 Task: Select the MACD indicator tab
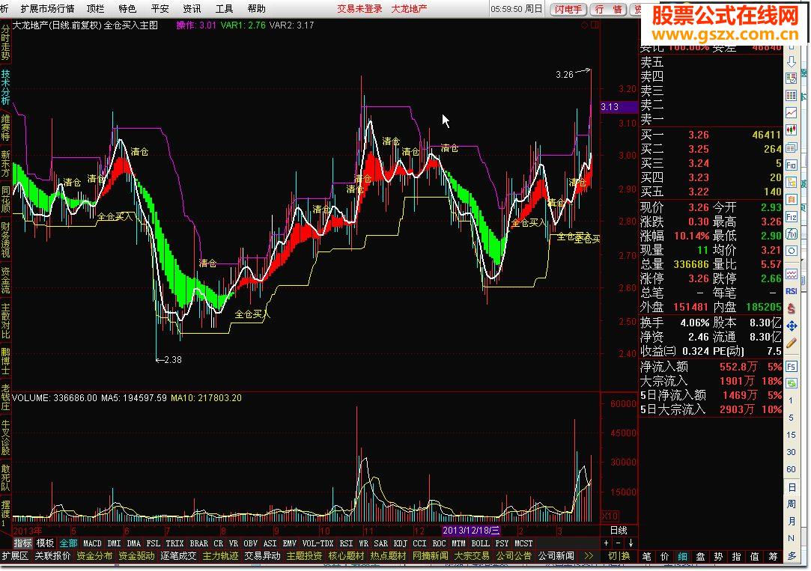pyautogui.click(x=92, y=543)
